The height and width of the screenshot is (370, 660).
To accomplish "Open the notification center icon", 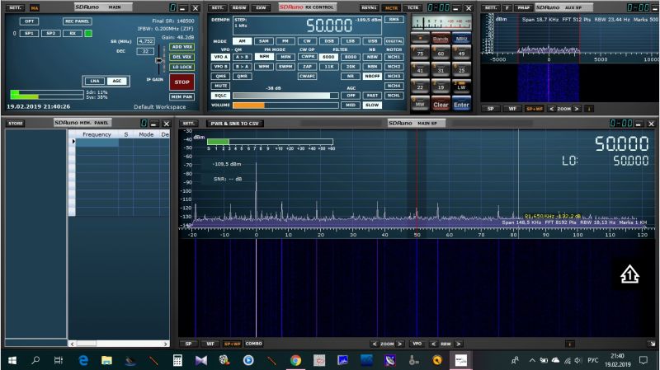I will click(643, 360).
